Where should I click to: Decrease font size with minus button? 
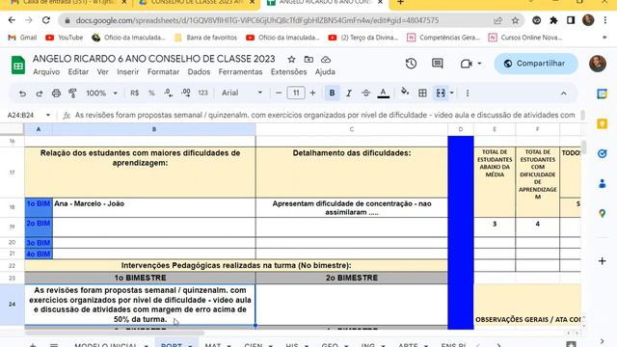(x=279, y=93)
